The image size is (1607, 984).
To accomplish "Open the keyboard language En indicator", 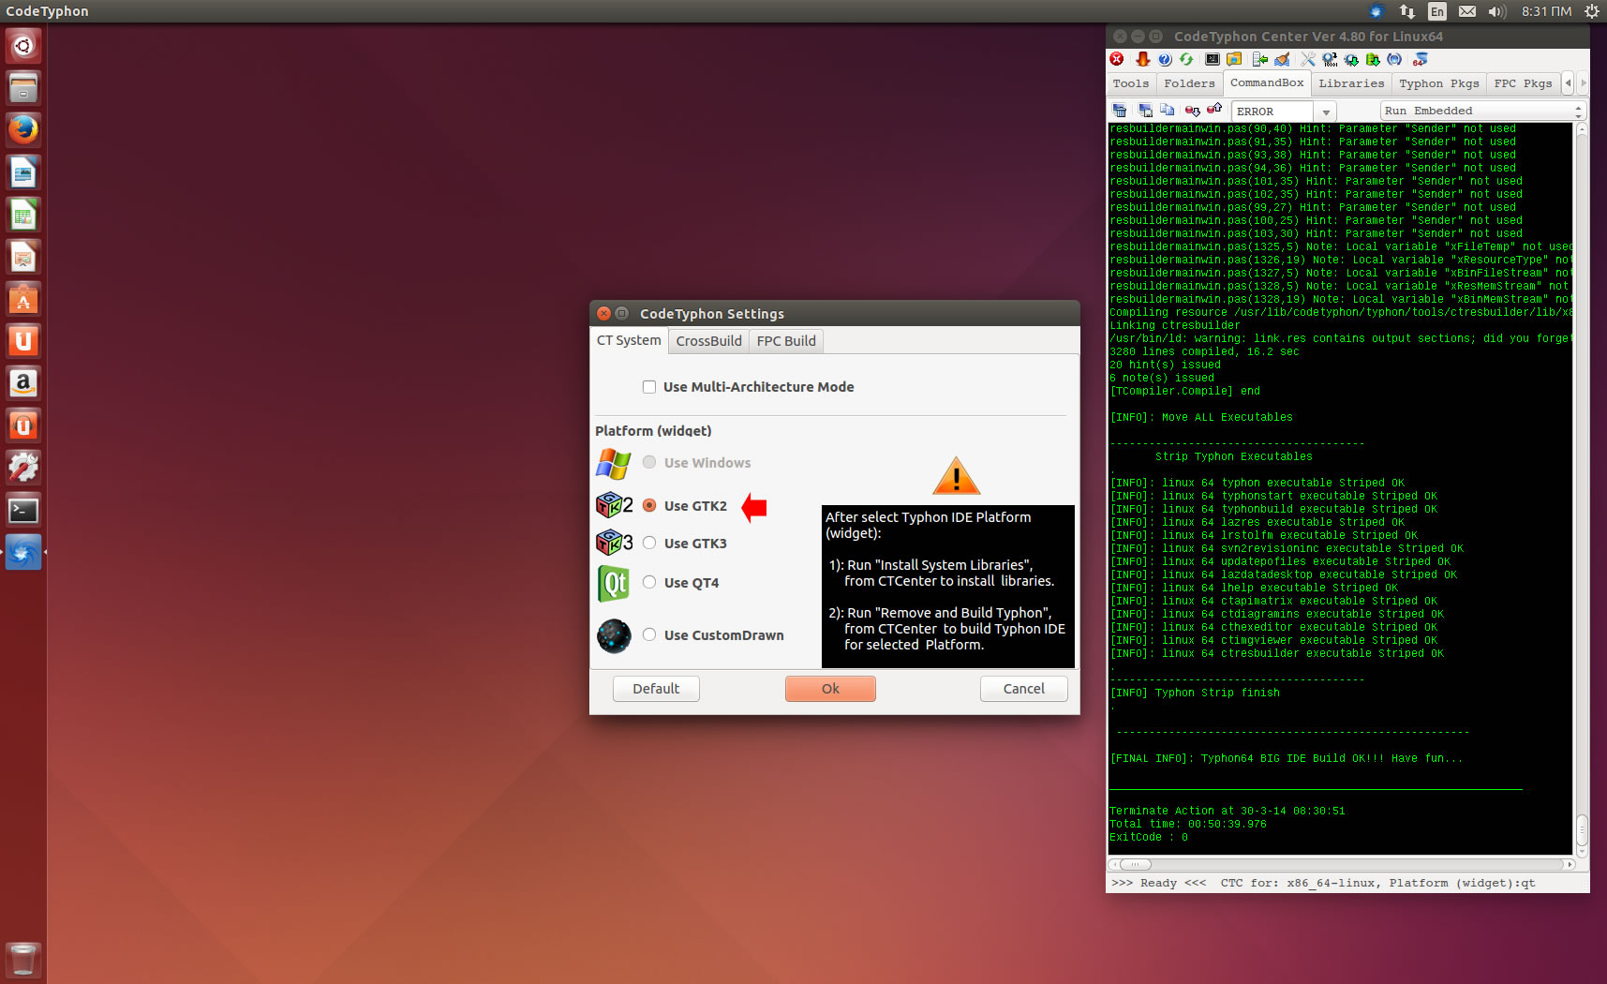I will click(1436, 11).
